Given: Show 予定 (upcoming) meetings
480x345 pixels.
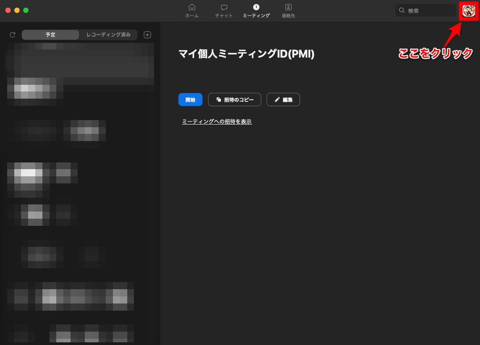Looking at the screenshot, I should click(x=50, y=34).
